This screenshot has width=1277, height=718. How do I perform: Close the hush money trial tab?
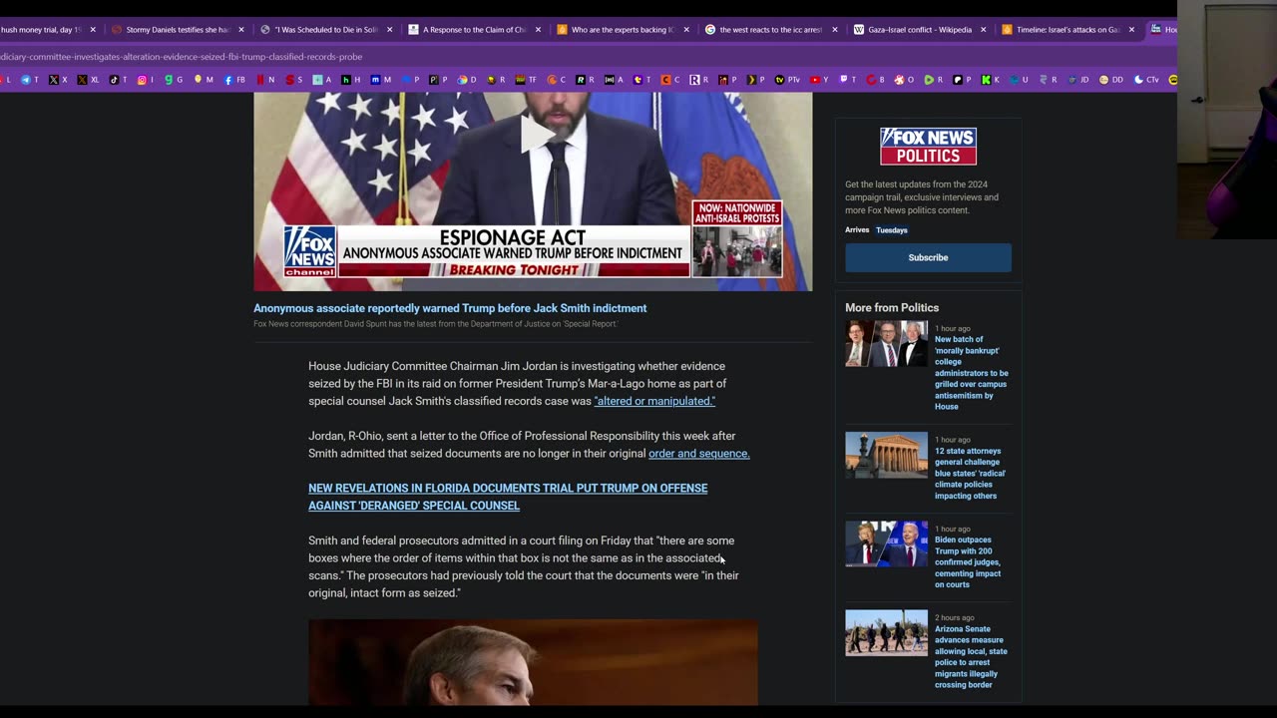93,30
